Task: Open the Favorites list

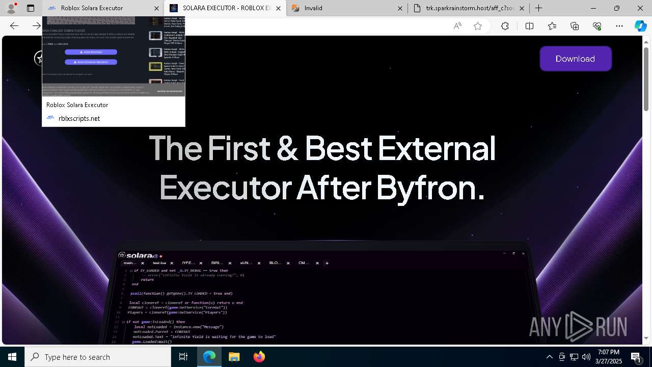Action: point(552,26)
